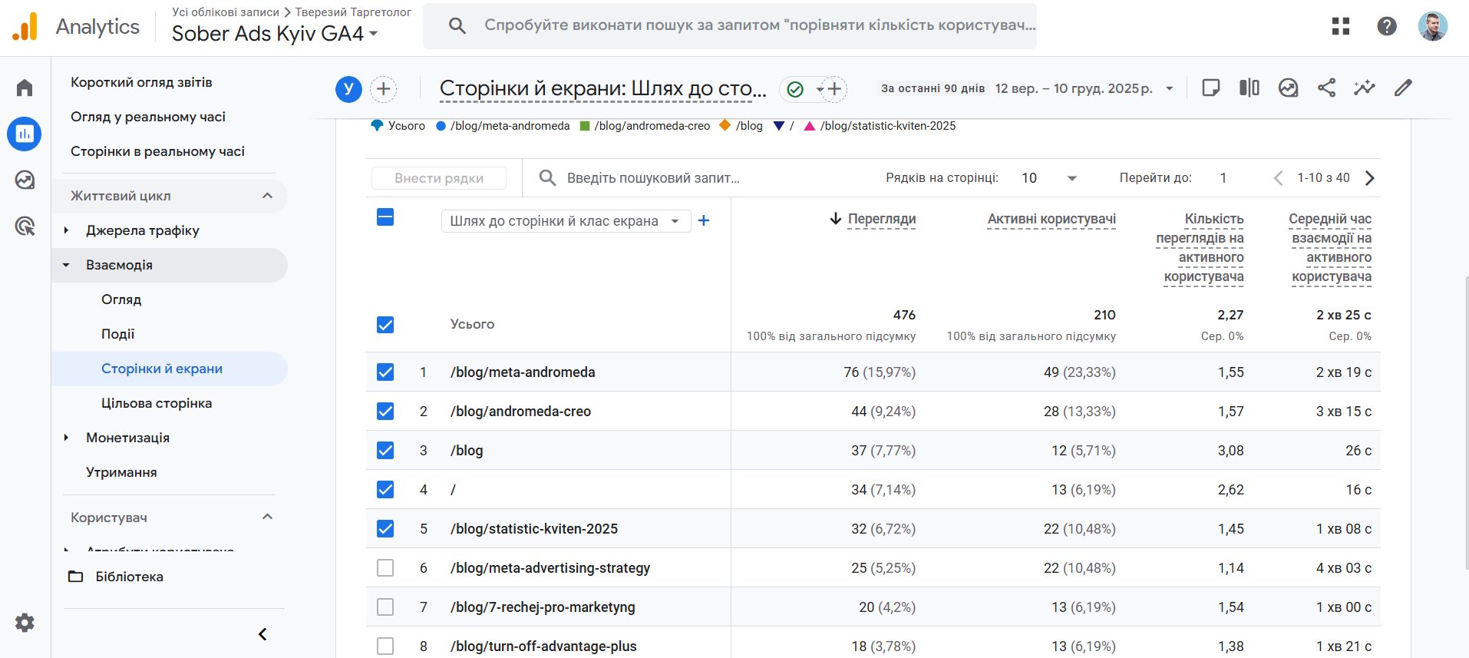The height and width of the screenshot is (658, 1469).
Task: Open the Sober Ads Kyiv GA4 property selector
Action: pos(275,34)
